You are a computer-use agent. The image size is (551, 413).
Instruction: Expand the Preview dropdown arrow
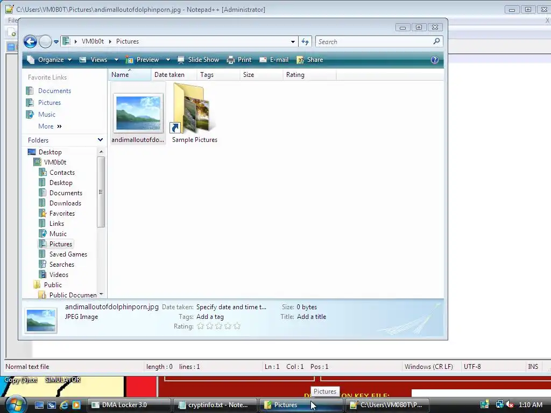pos(168,60)
